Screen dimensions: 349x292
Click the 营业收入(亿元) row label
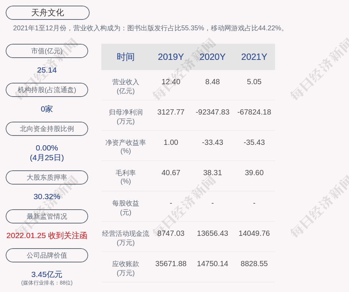point(126,86)
